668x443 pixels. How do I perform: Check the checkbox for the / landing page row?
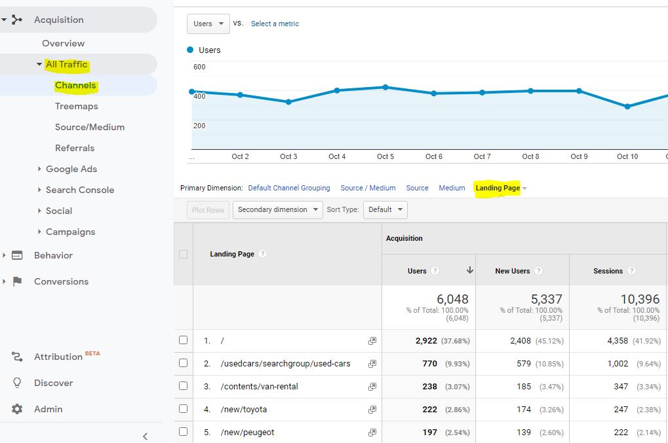point(183,340)
